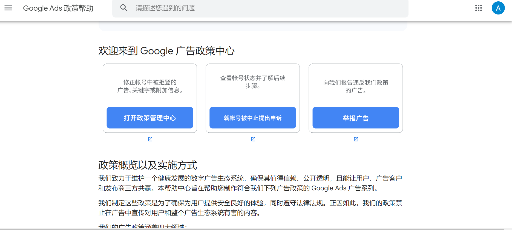Click the text 向我们报告违反我们政策的广告
This screenshot has height=230, width=512.
pyautogui.click(x=356, y=86)
